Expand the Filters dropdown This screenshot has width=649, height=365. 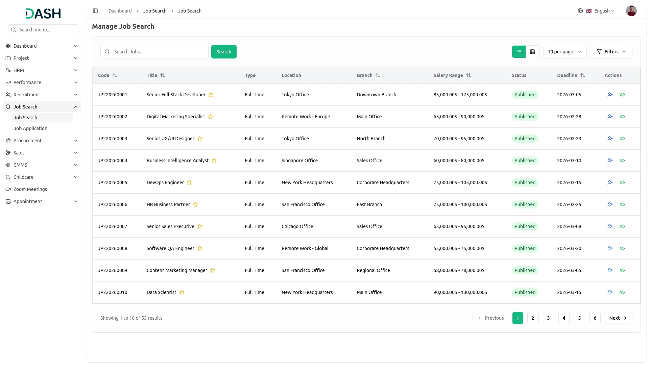[611, 52]
